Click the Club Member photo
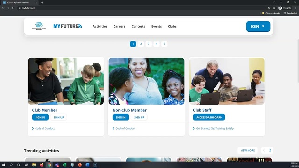This screenshot has width=299, height=168. (66, 81)
